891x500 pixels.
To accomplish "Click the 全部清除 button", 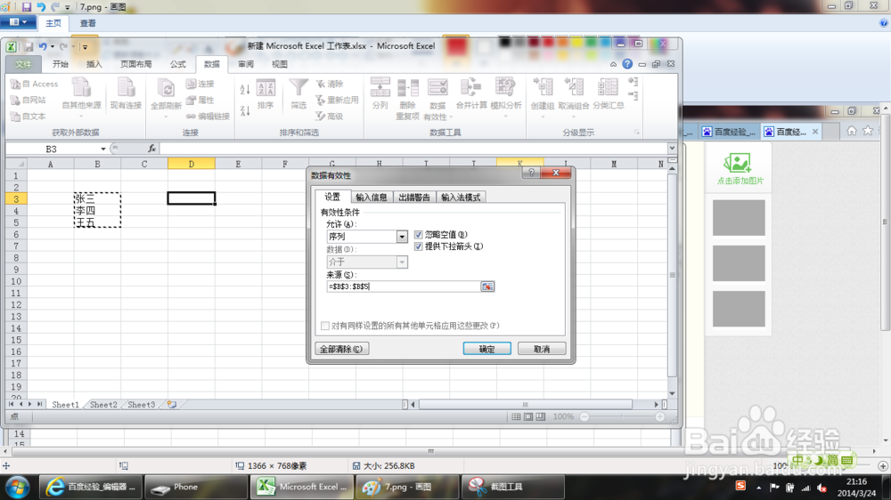I will (x=342, y=349).
